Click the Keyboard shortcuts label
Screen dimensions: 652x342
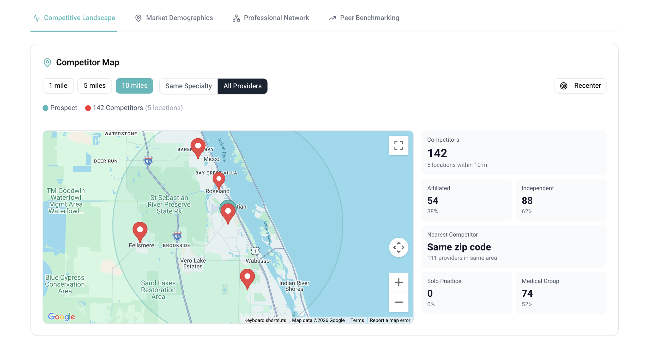[x=265, y=320]
